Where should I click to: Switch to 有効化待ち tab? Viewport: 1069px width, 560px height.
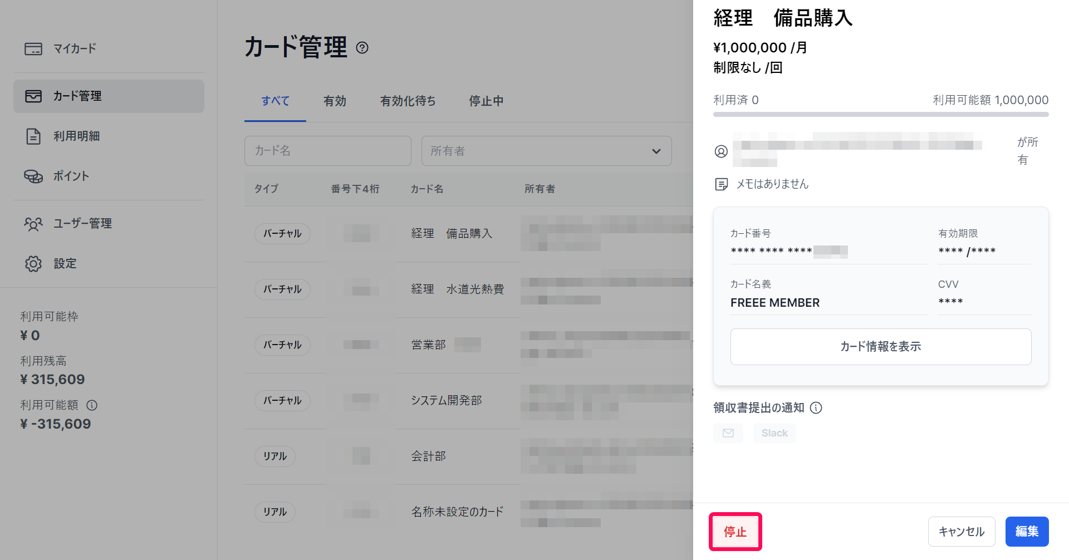pyautogui.click(x=408, y=101)
